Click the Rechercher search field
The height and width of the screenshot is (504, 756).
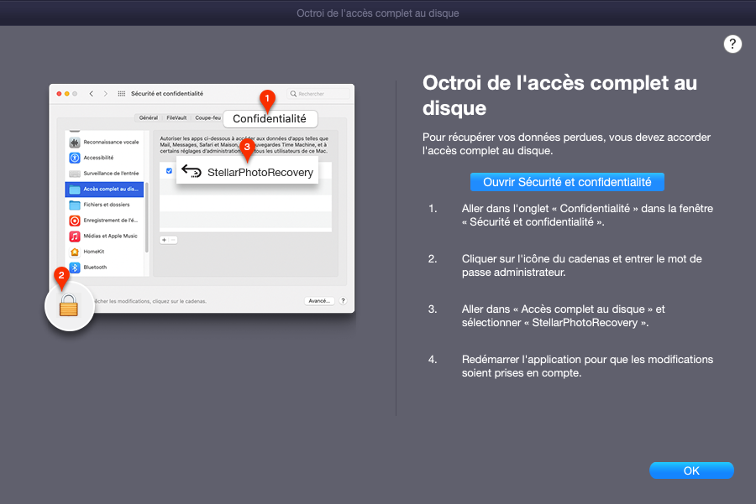pyautogui.click(x=318, y=94)
